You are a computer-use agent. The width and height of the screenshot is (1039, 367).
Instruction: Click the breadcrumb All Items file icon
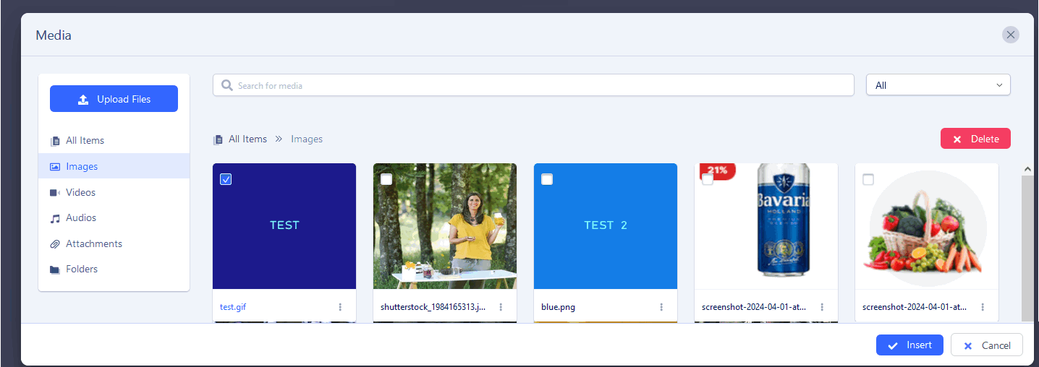(218, 139)
